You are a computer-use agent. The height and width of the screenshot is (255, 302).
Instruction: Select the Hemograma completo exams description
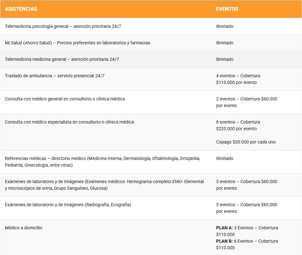click(x=104, y=185)
